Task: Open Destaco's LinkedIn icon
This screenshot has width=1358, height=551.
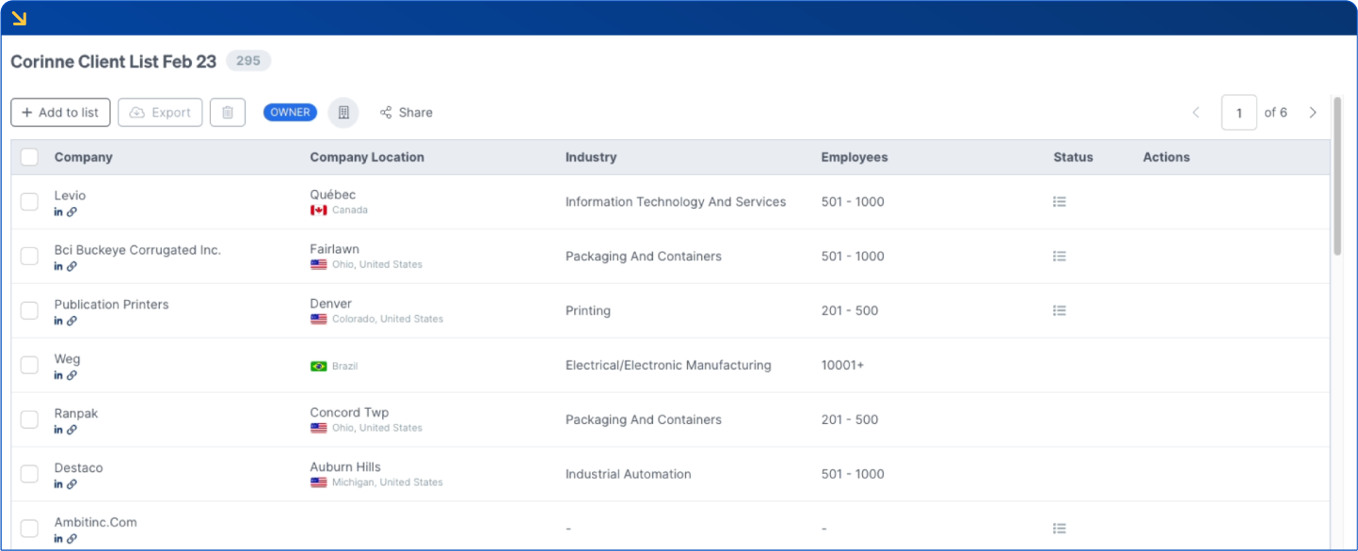Action: pyautogui.click(x=58, y=485)
